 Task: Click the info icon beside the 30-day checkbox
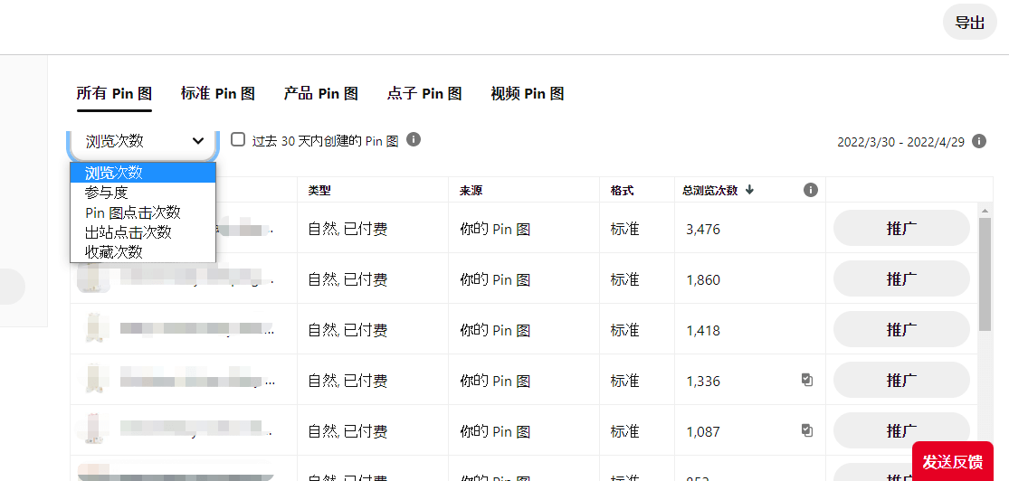[414, 139]
